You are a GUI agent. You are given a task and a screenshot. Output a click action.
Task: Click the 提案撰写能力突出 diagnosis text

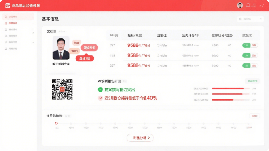[x=120, y=90]
